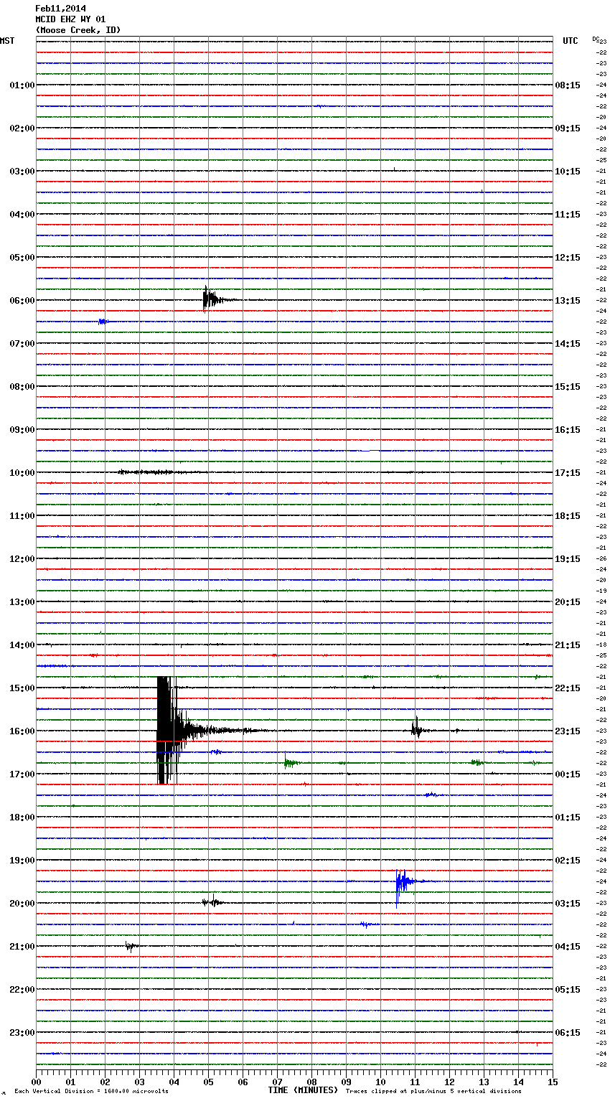The width and height of the screenshot is (610, 1101).
Task: Select the 02:00 MST hour label
Action: pos(22,128)
